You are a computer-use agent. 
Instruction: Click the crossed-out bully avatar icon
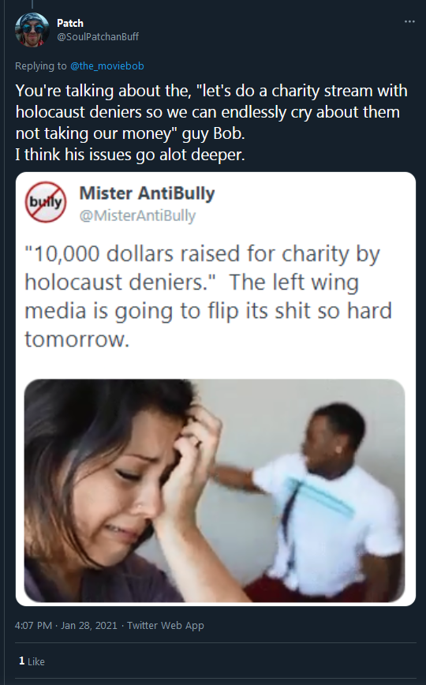pyautogui.click(x=46, y=202)
